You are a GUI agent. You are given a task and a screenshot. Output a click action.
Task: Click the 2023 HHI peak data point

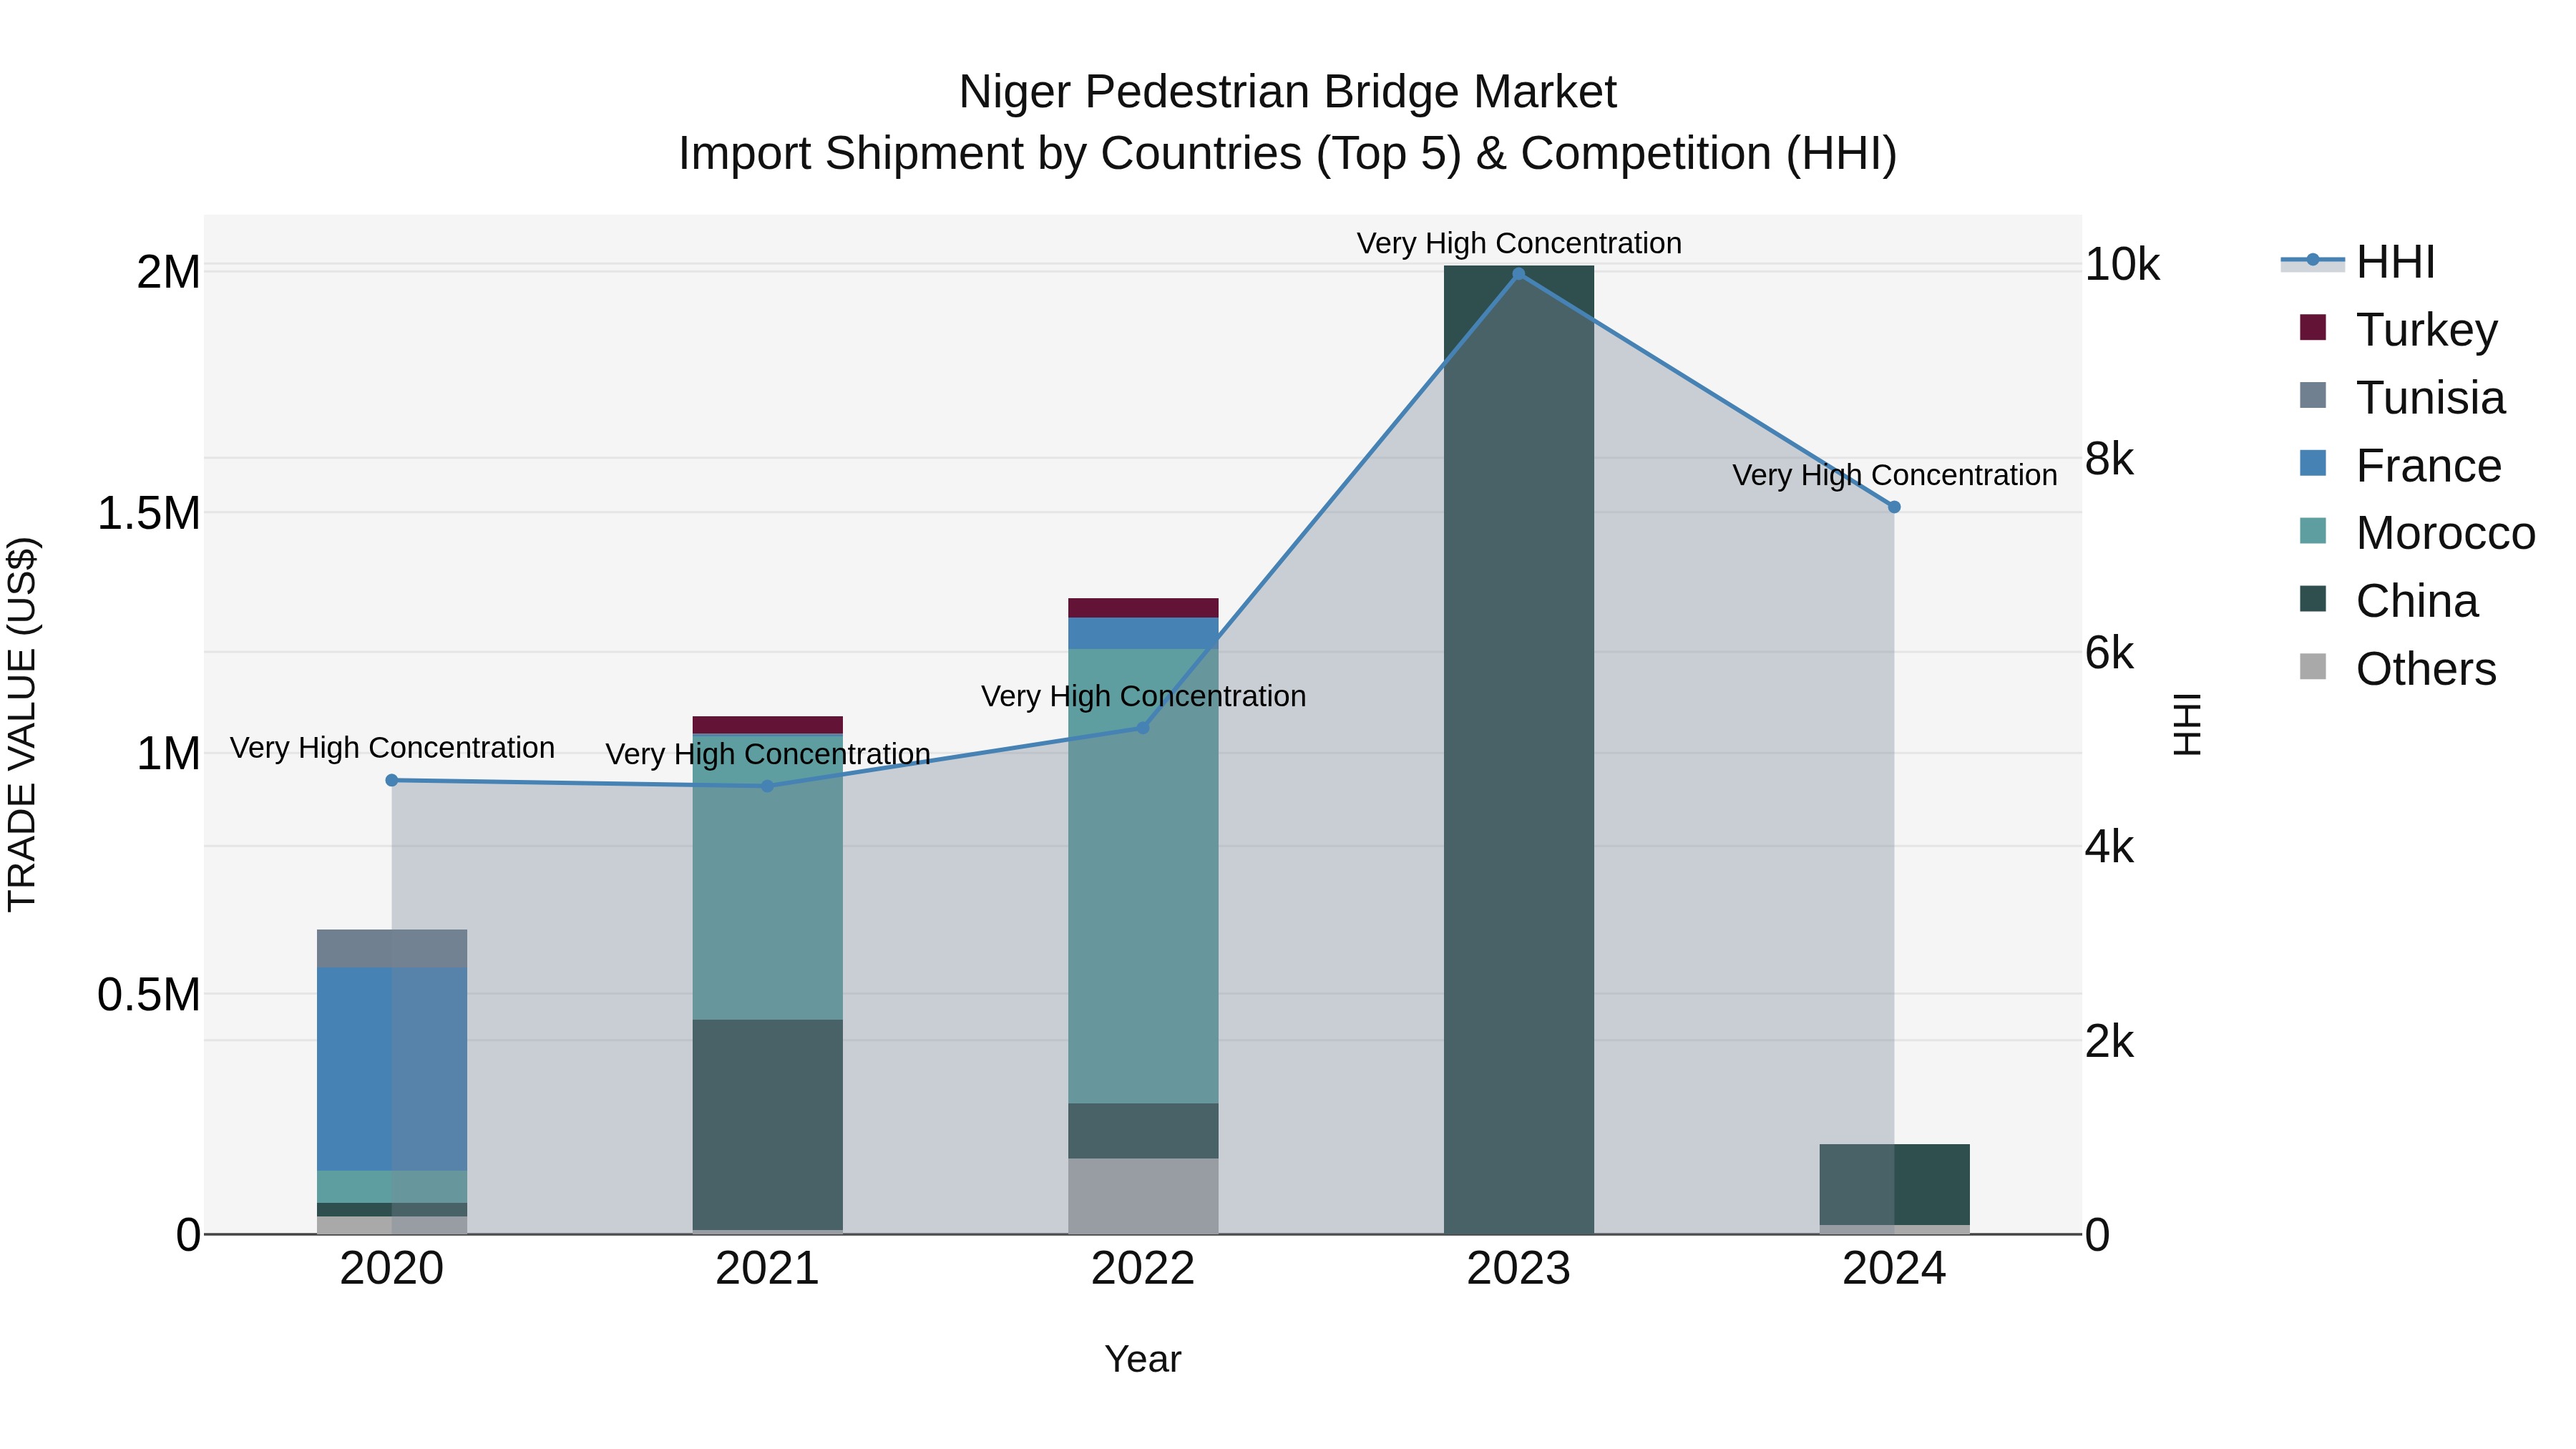click(x=1519, y=274)
